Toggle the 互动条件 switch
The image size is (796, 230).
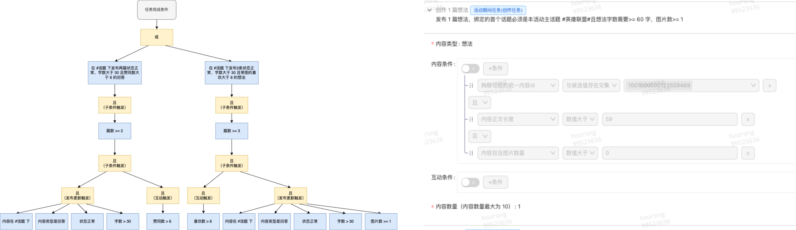(470, 182)
